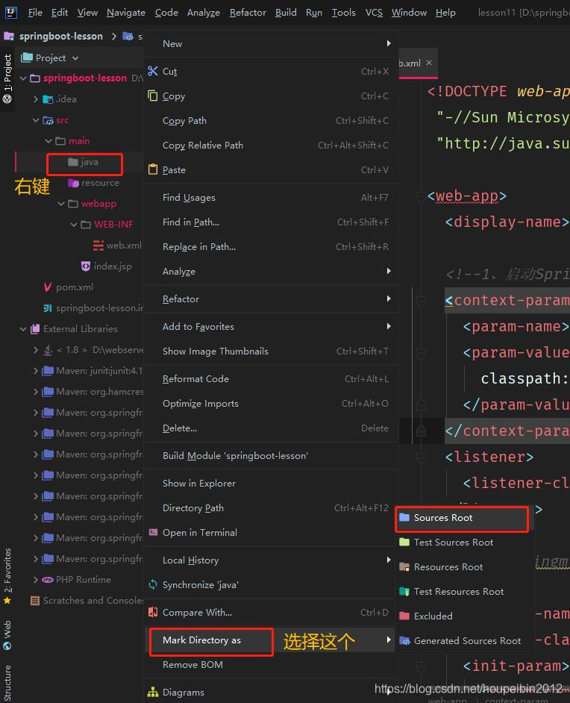Click the Scratches and Consoles icon
570x703 pixels.
coord(35,600)
